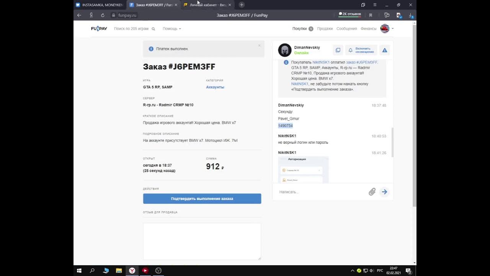
Task: Click the не верный логин или пароль message
Action: coord(303,143)
